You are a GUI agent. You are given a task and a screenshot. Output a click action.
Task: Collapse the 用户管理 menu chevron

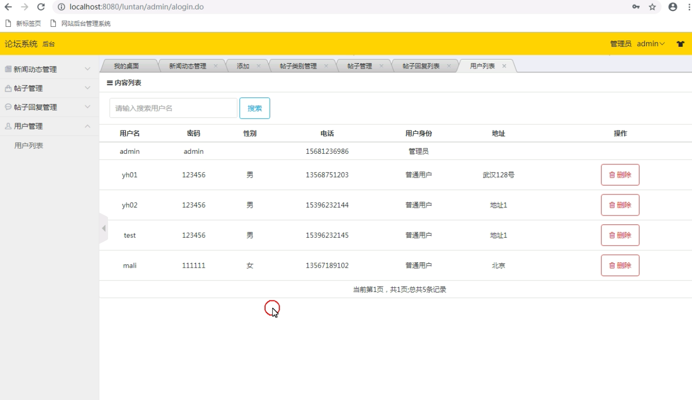[x=88, y=126]
